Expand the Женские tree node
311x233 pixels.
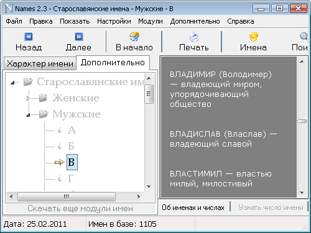[28, 98]
